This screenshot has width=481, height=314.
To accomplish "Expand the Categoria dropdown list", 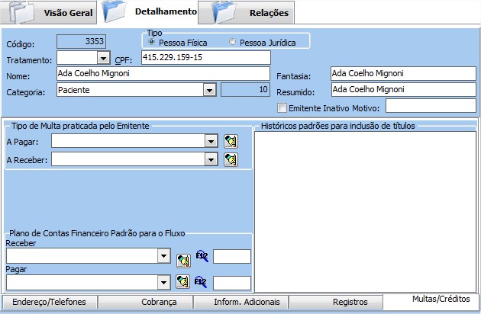I will pos(209,90).
